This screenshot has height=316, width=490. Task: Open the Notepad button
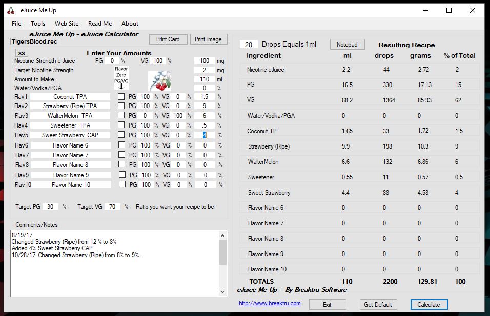click(347, 45)
